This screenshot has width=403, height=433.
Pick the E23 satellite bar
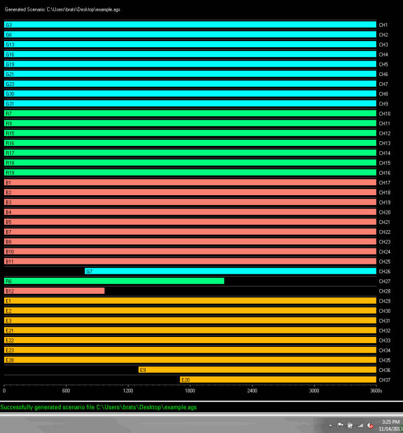tap(190, 350)
